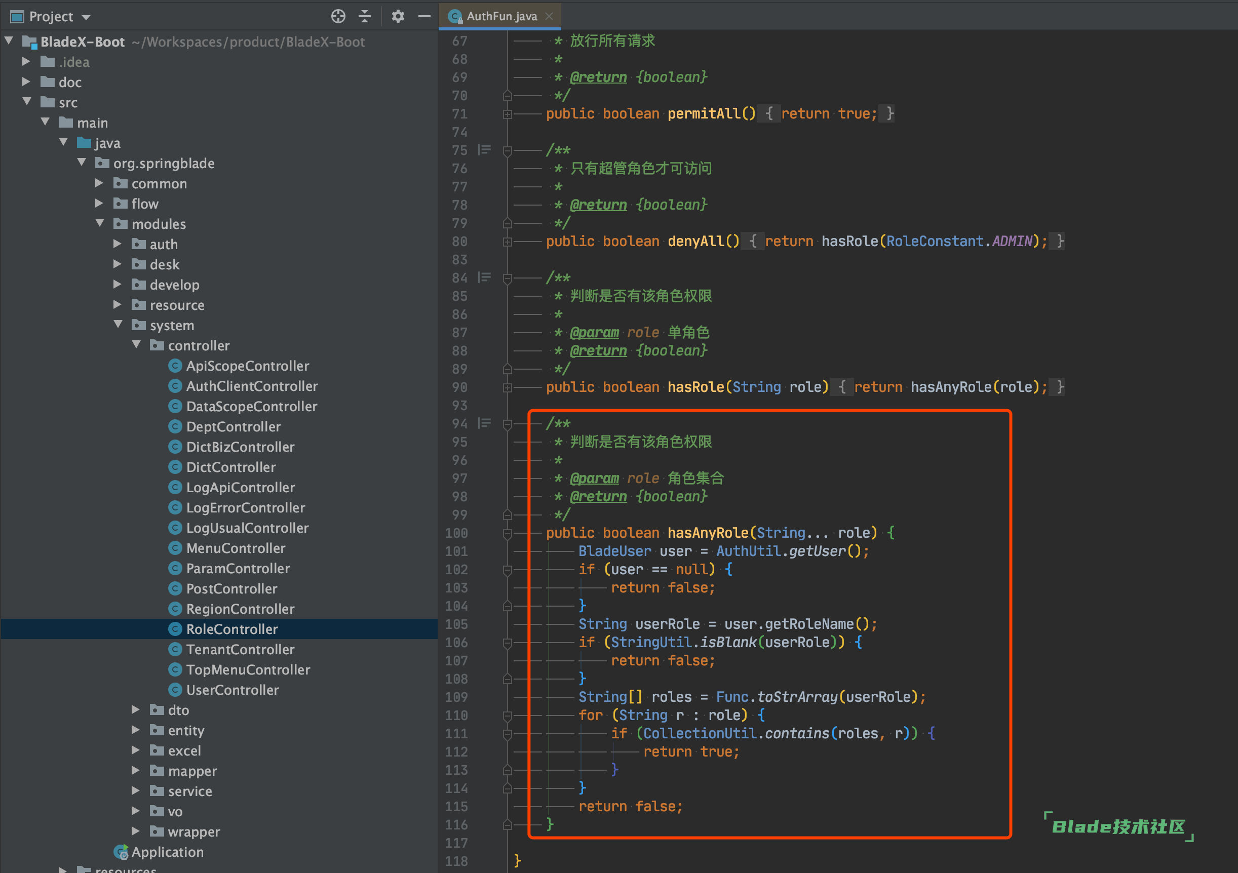
Task: Collapse the modules package
Action: pyautogui.click(x=100, y=223)
